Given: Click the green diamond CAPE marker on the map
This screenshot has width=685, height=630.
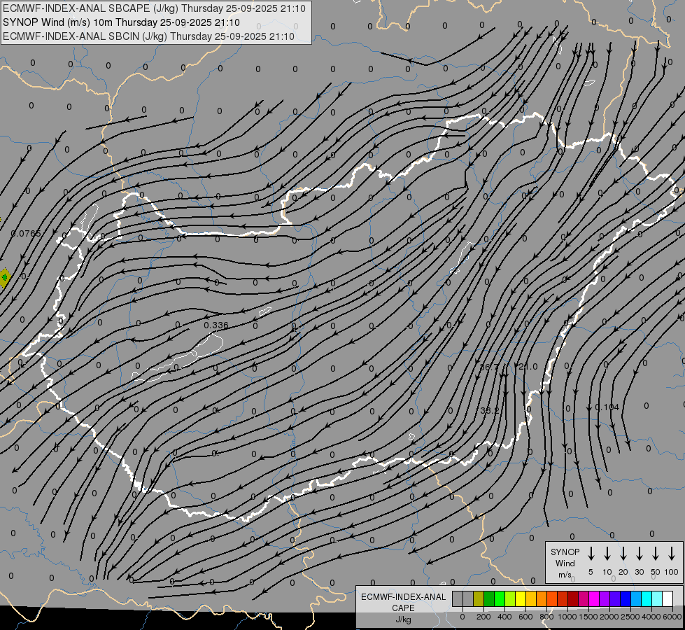Looking at the screenshot, I should pos(4,277).
